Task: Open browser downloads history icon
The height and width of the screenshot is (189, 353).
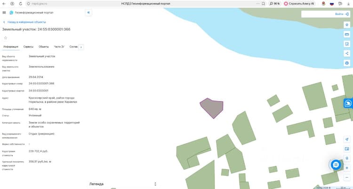Action: (x=12, y=4)
